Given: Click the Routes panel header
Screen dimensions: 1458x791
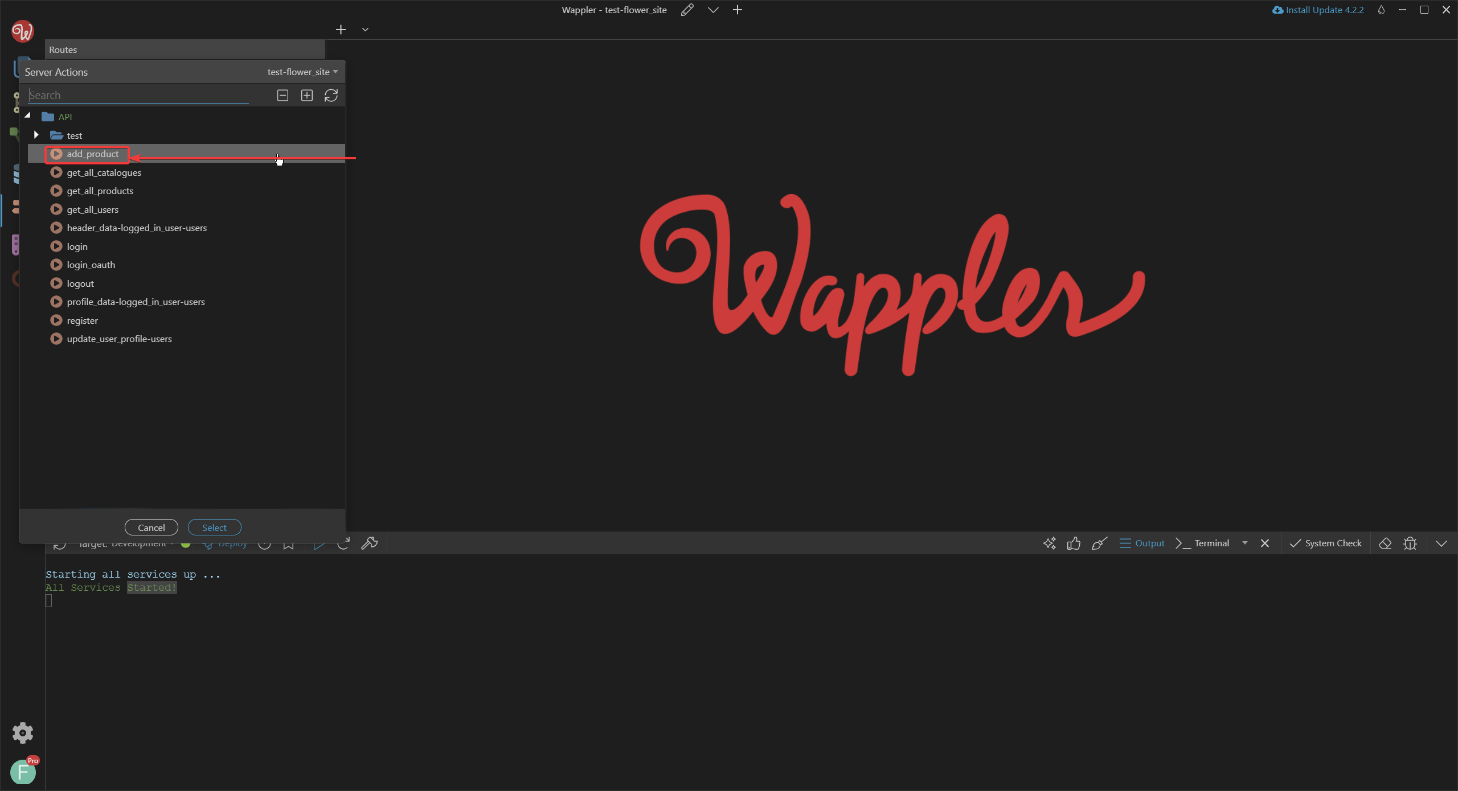Looking at the screenshot, I should click(185, 50).
